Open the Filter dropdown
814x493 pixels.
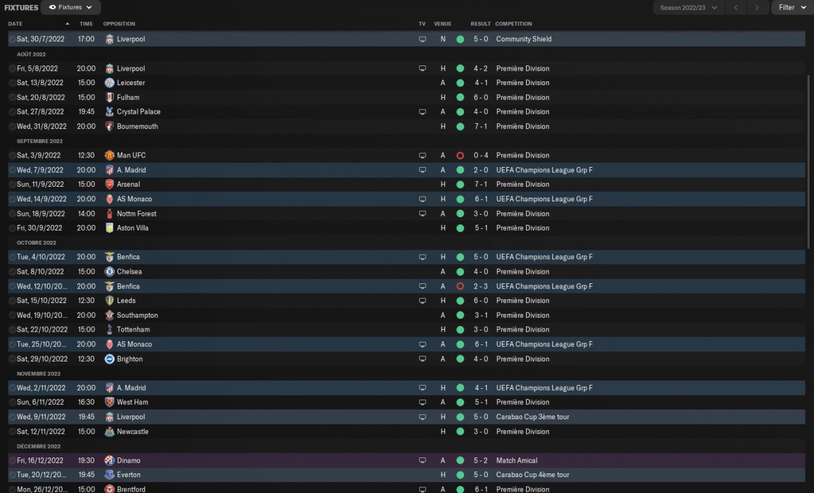click(x=792, y=8)
